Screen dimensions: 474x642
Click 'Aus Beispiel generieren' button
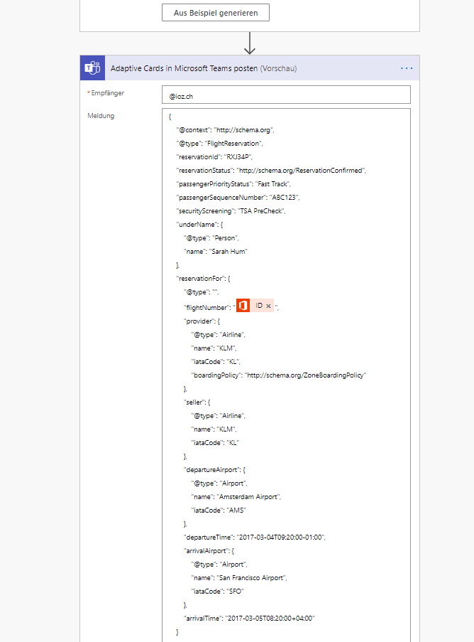[x=216, y=13]
